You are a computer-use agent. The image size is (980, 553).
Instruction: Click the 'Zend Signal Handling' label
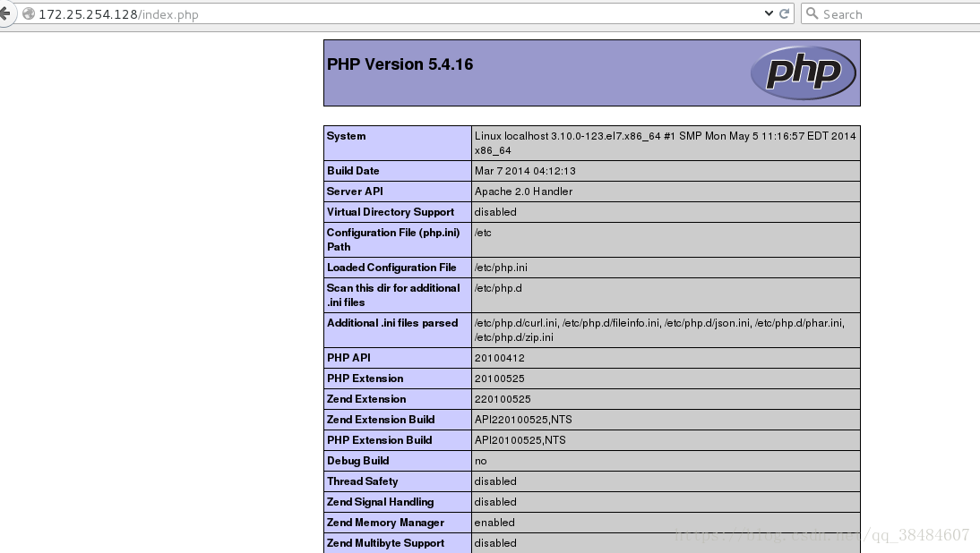pyautogui.click(x=380, y=503)
